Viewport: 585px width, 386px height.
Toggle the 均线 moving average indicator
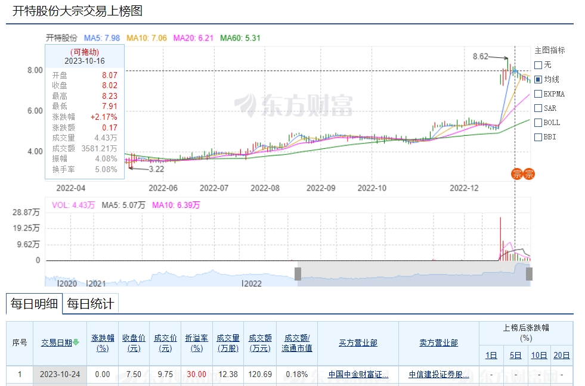pos(538,79)
